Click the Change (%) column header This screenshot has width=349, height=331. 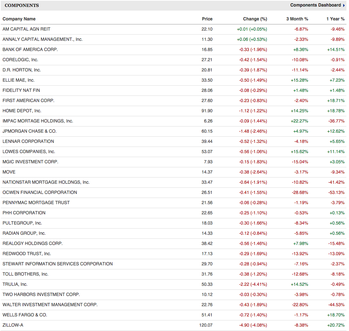pos(255,19)
